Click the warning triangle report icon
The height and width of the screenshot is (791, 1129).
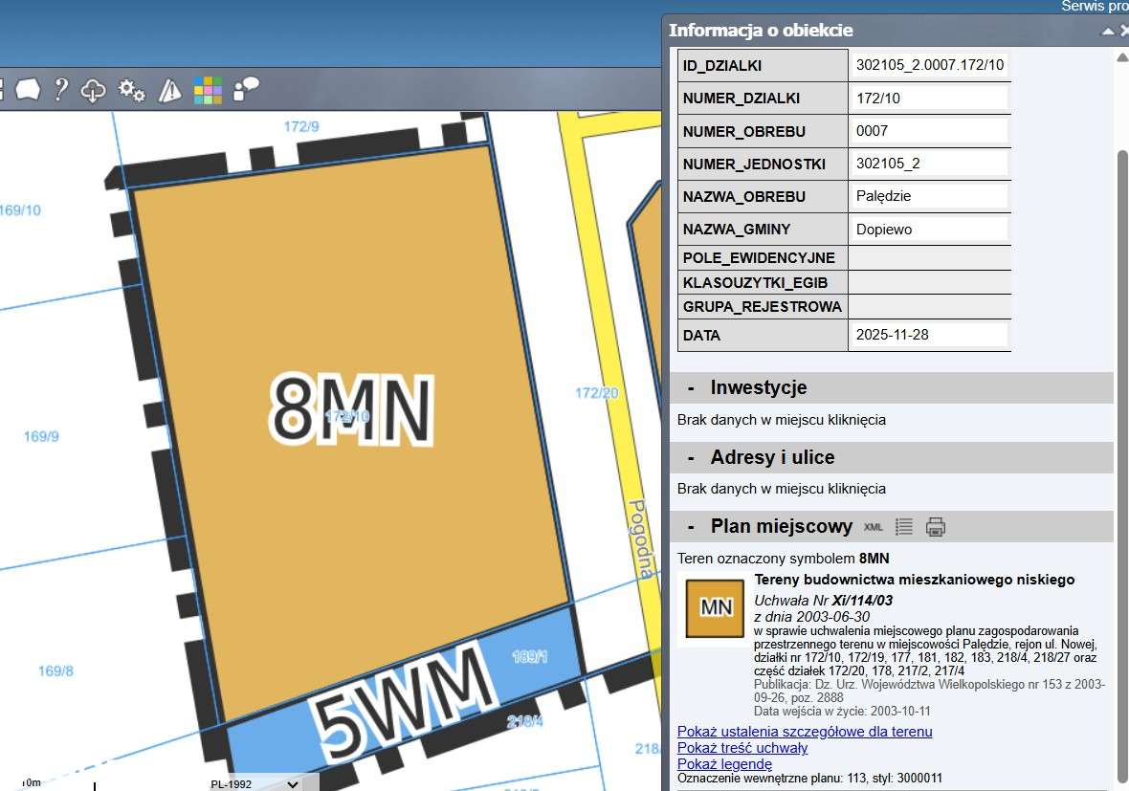170,91
